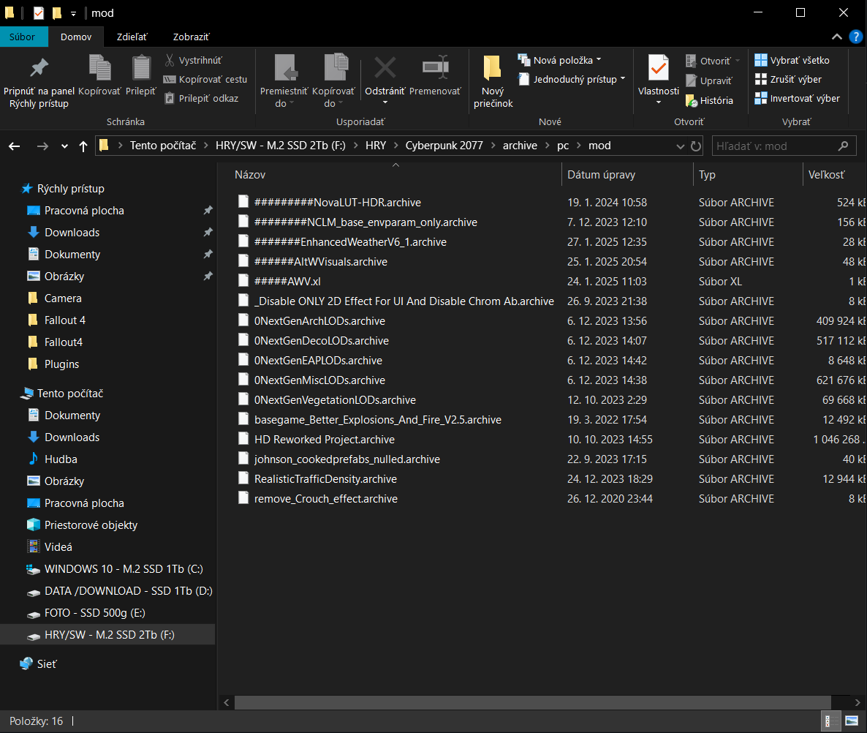Open Nová položka dropdown
Image resolution: width=867 pixels, height=733 pixels.
(x=559, y=60)
